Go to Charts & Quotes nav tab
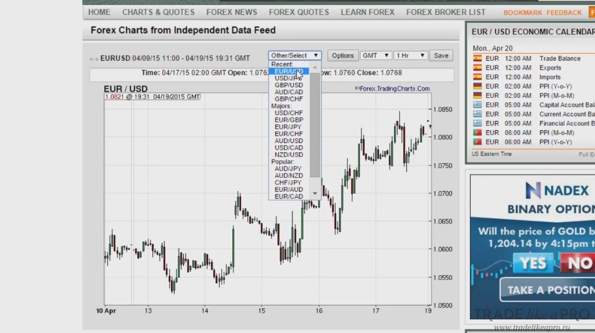The height and width of the screenshot is (333, 595). (x=158, y=12)
